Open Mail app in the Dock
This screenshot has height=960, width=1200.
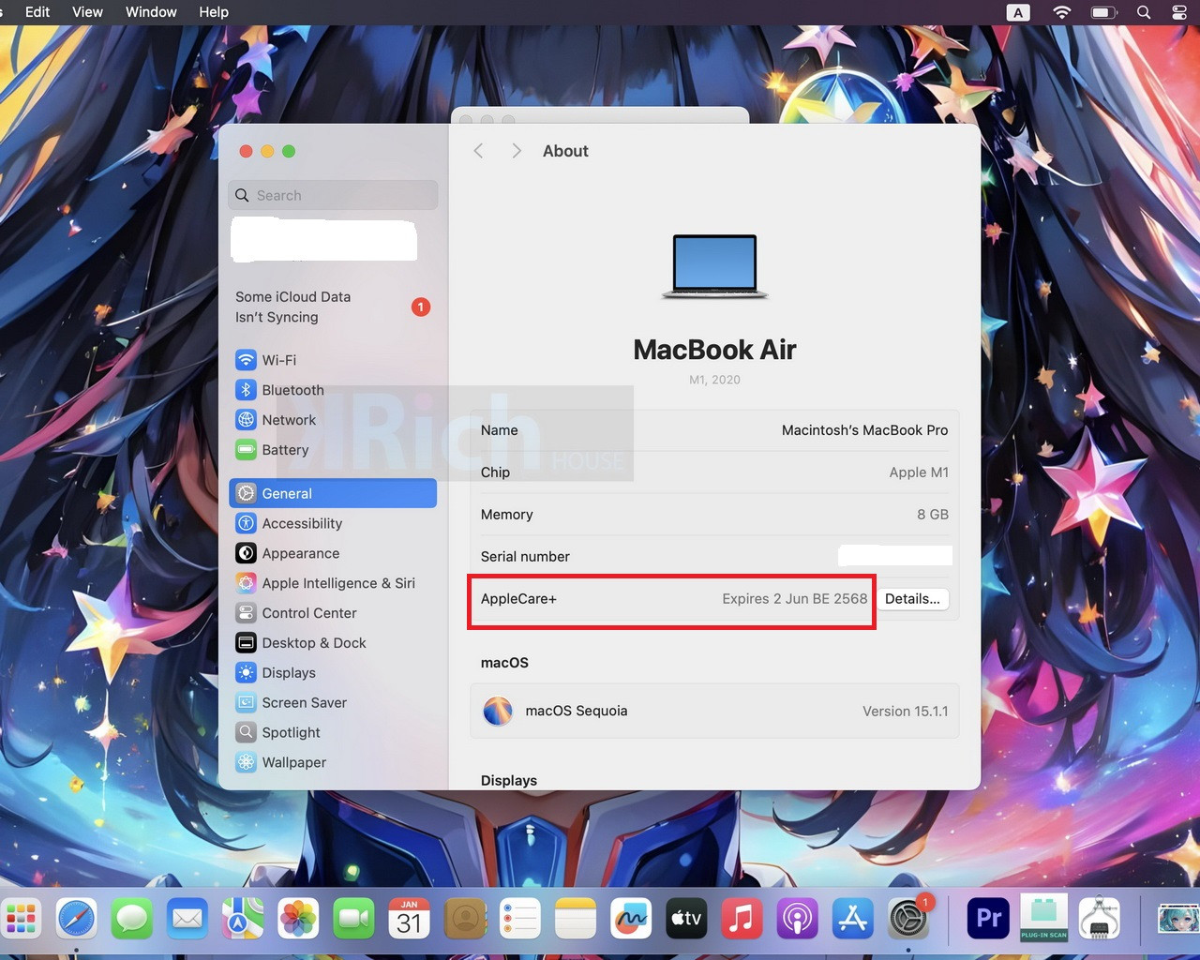pyautogui.click(x=187, y=919)
